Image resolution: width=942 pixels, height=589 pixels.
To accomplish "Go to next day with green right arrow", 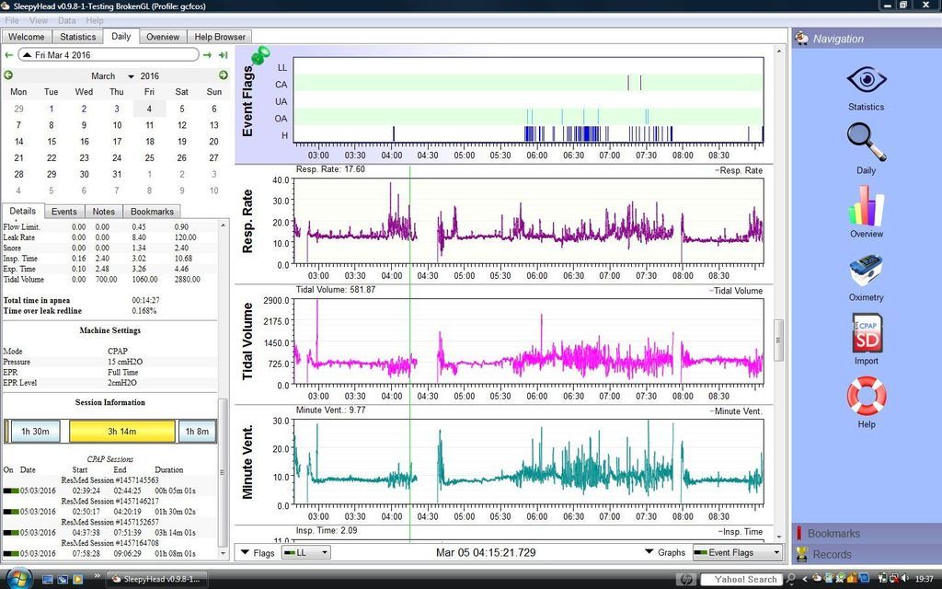I will tap(207, 55).
